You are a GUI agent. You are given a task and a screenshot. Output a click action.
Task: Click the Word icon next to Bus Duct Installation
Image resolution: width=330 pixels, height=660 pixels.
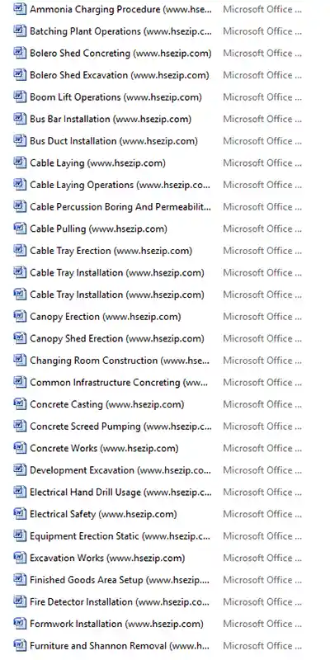[x=20, y=140]
